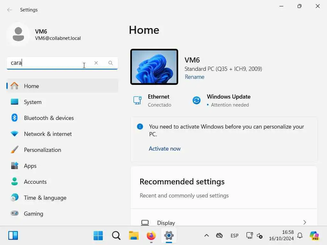The height and width of the screenshot is (245, 327).
Task: Click the chevron on the Display row
Action: 305,222
